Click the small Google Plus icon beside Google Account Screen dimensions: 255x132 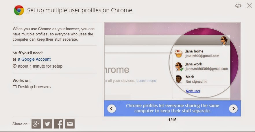[14, 59]
